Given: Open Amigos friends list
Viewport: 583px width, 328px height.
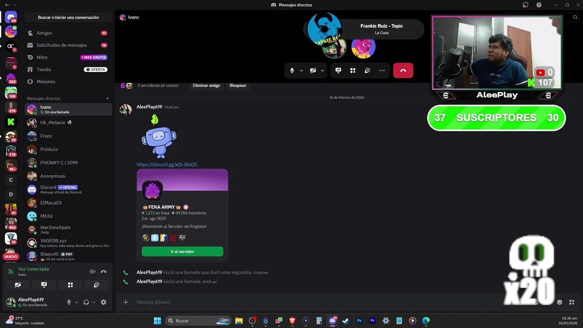Looking at the screenshot, I should (68, 33).
